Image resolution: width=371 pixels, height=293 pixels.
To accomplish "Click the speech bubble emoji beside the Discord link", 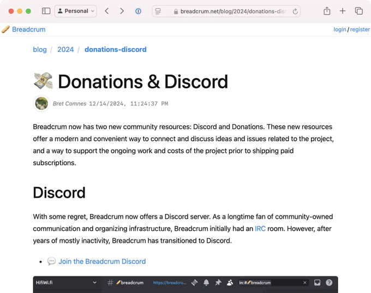I will pyautogui.click(x=51, y=261).
